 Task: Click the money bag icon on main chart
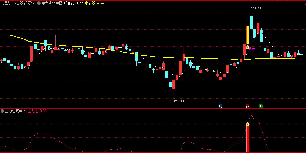pyautogui.click(x=247, y=47)
